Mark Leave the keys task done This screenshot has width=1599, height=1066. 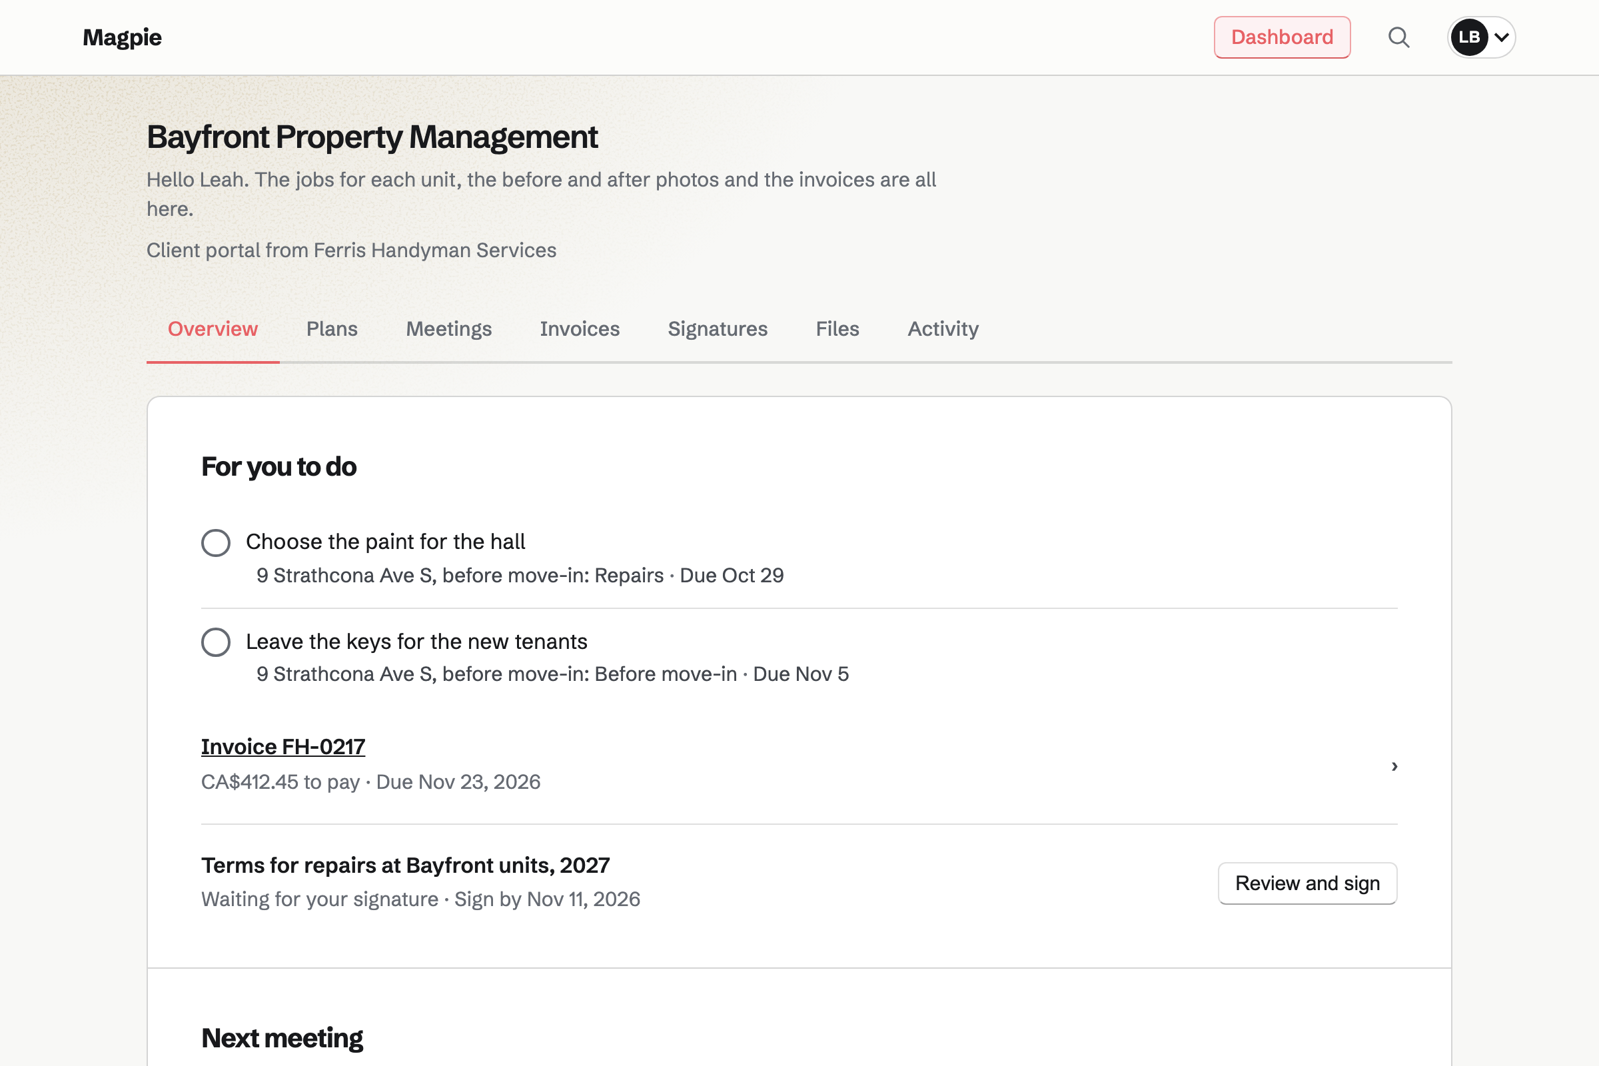pyautogui.click(x=215, y=642)
